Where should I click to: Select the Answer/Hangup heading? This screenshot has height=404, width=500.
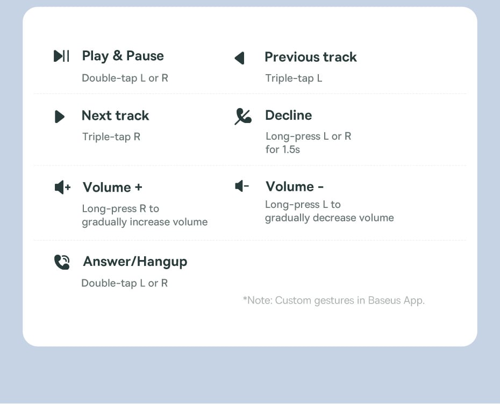135,262
